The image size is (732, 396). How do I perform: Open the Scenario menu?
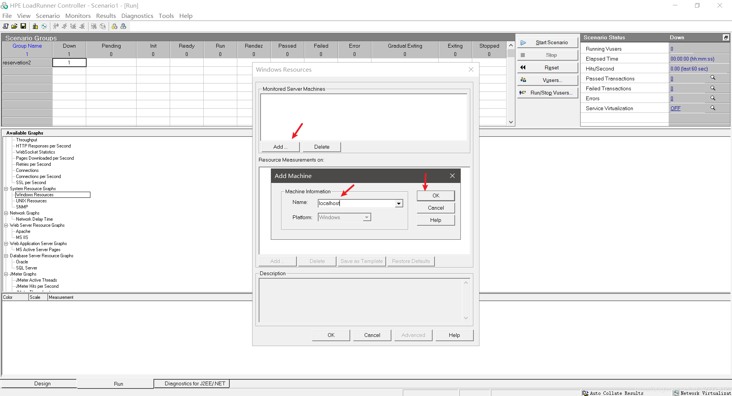click(48, 16)
